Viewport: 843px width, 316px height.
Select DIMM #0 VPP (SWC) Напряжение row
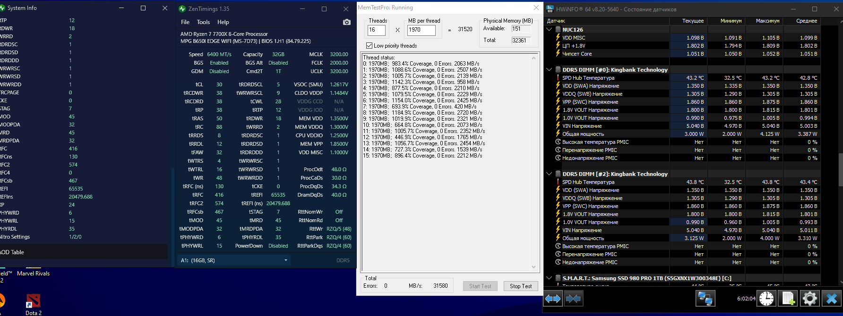pyautogui.click(x=683, y=102)
